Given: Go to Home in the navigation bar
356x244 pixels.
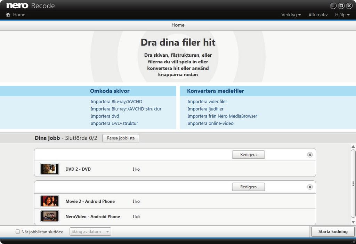Looking at the screenshot, I should point(19,15).
